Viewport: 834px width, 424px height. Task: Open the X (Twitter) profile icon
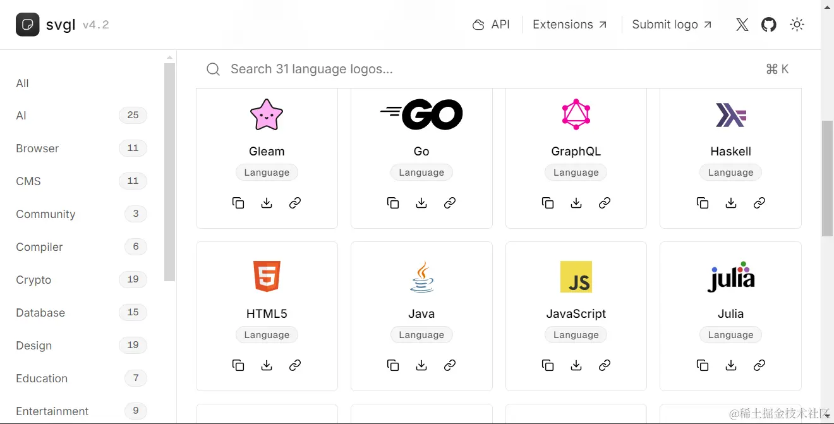(x=742, y=25)
